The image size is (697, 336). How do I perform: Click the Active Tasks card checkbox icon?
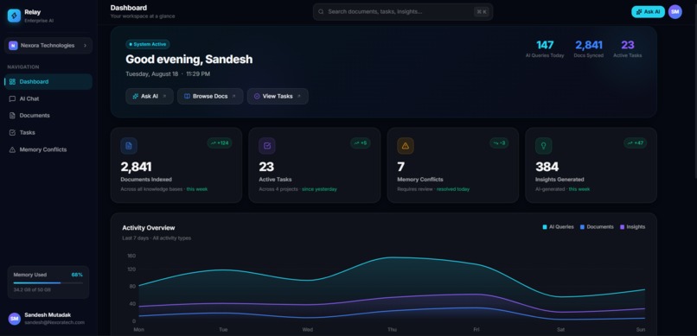pos(267,146)
